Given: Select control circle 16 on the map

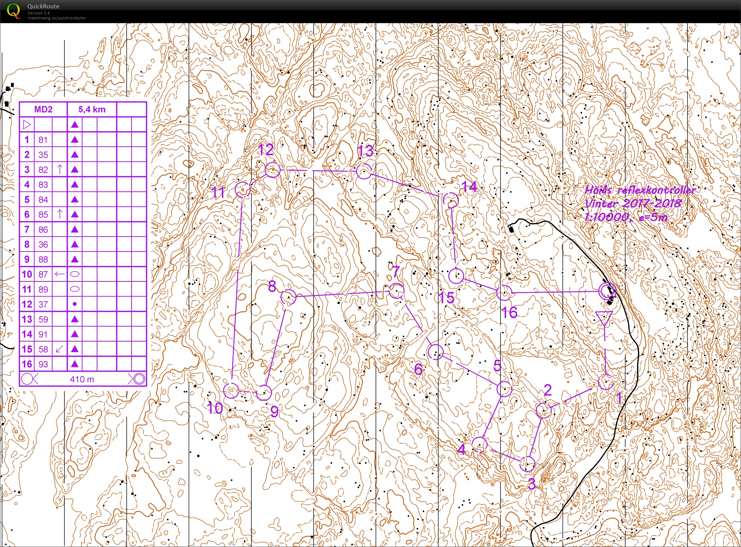Looking at the screenshot, I should [504, 292].
